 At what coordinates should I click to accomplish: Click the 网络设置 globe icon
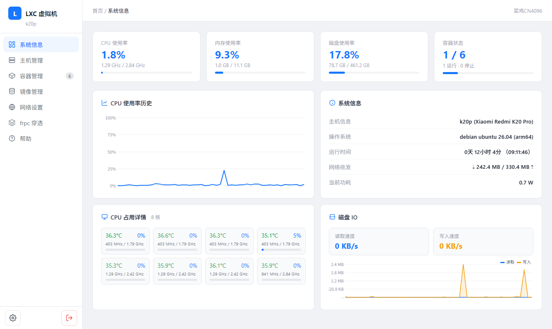point(12,107)
